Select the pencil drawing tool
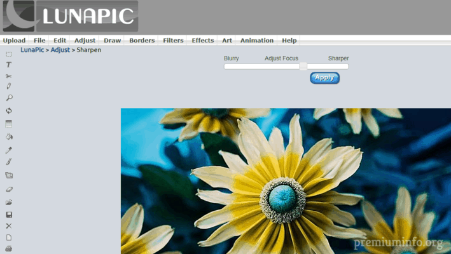The height and width of the screenshot is (254, 451). (x=9, y=86)
